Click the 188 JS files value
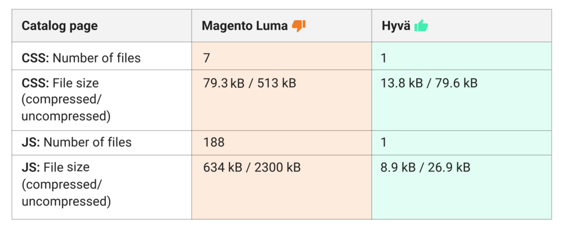Screen dimensions: 563x230 214,142
